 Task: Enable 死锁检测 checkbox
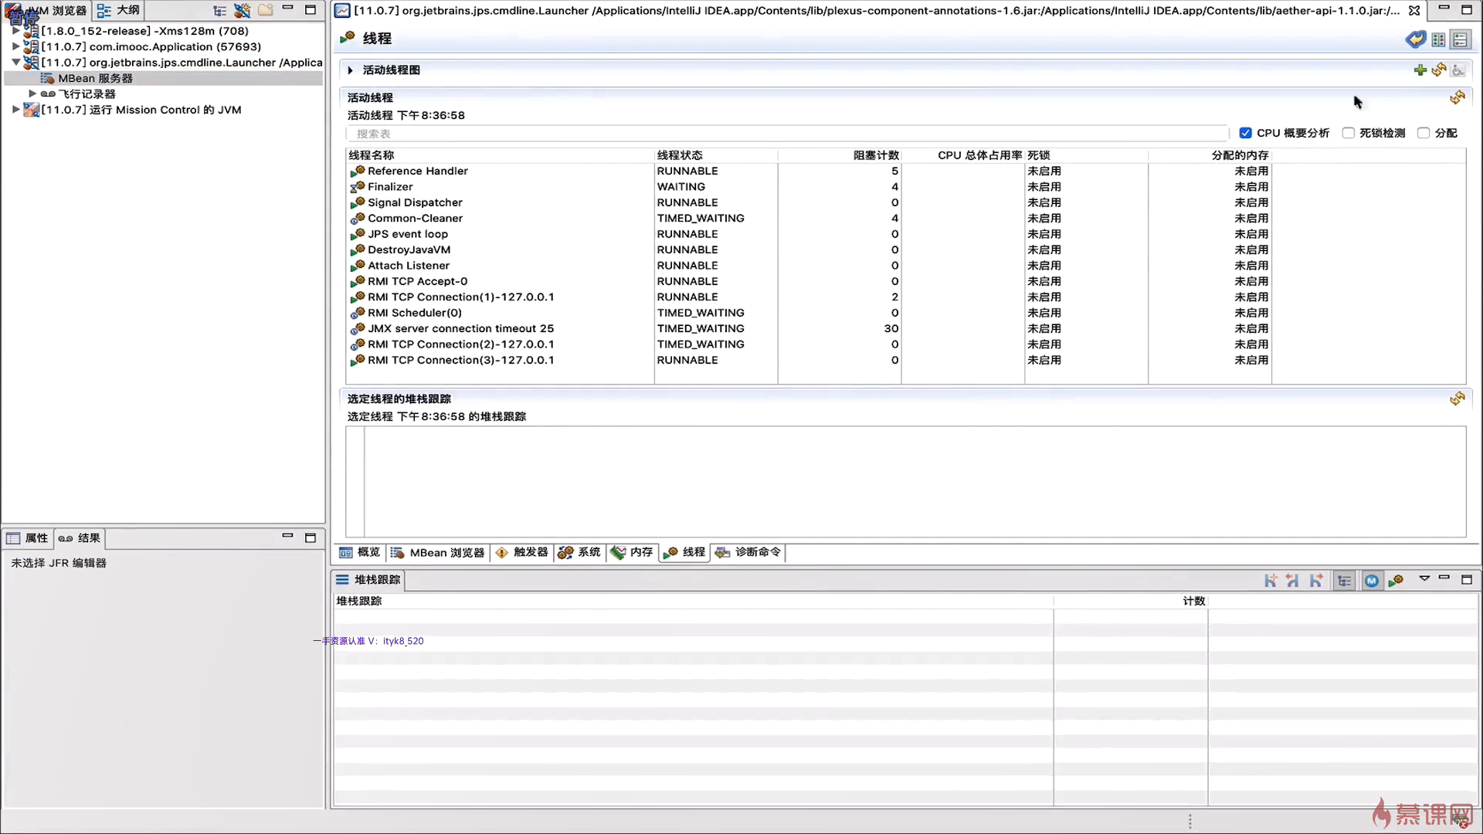pos(1349,133)
